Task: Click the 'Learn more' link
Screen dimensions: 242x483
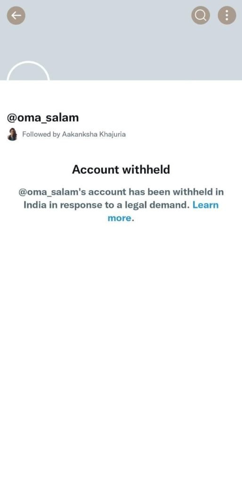Action: click(163, 211)
